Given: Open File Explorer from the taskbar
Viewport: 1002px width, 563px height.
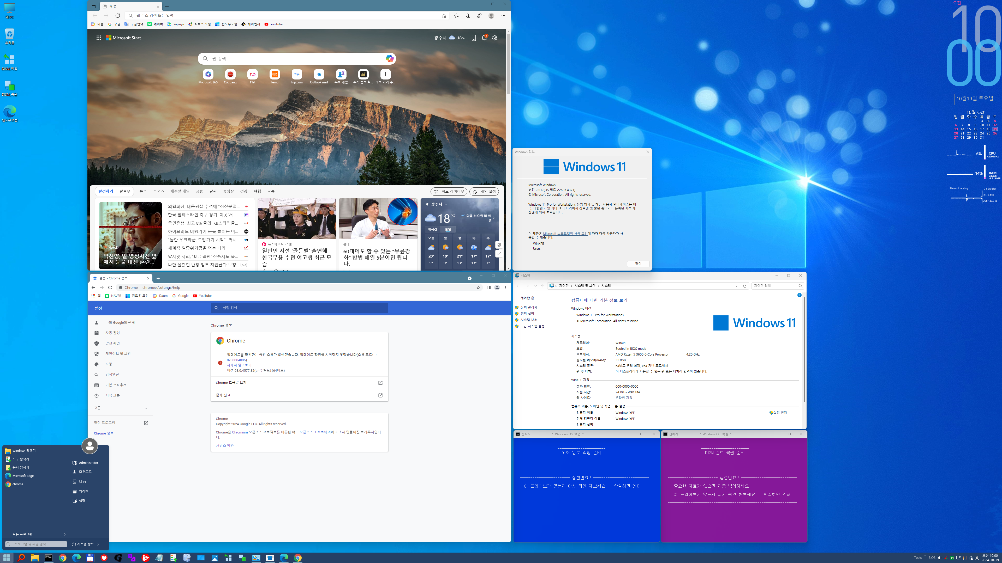Looking at the screenshot, I should 35,558.
